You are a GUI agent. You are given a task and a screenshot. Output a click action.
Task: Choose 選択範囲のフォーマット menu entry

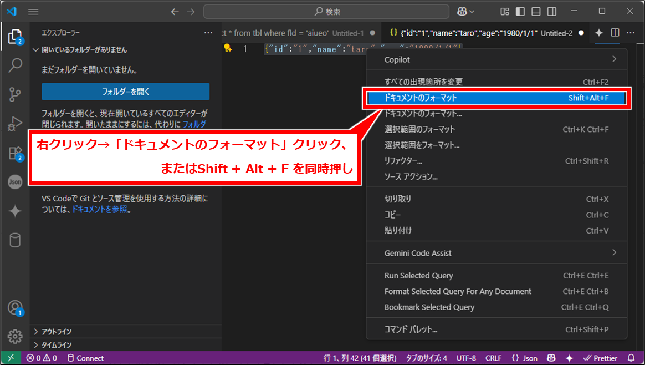(496, 129)
